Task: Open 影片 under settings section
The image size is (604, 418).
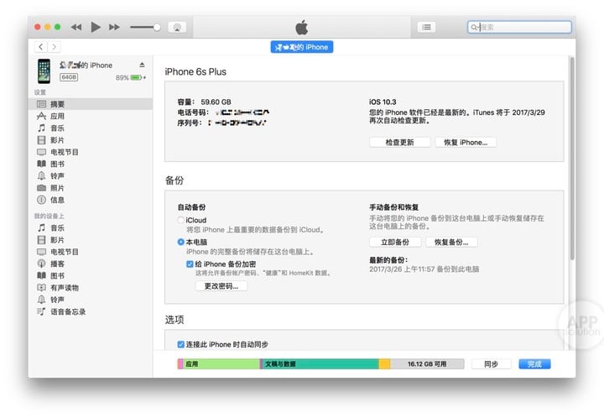Action: (x=91, y=140)
